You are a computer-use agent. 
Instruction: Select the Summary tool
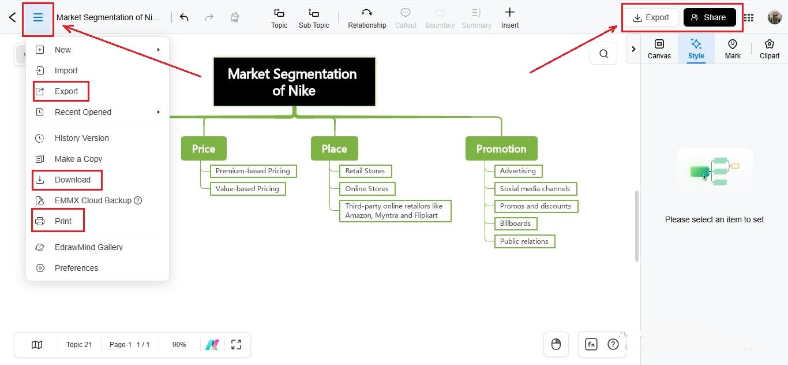(x=476, y=18)
